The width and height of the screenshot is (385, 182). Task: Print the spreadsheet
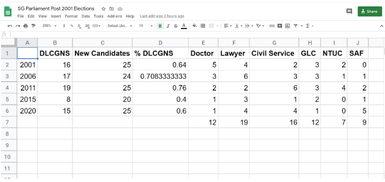[x=26, y=26]
